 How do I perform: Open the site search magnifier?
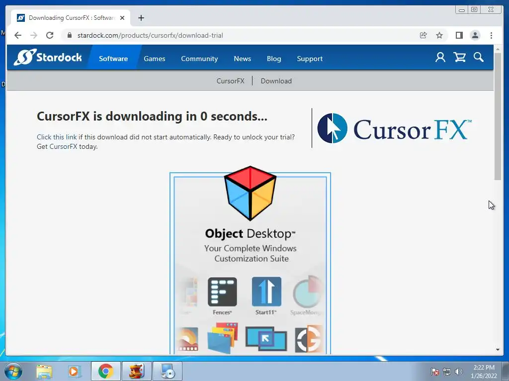pos(479,58)
